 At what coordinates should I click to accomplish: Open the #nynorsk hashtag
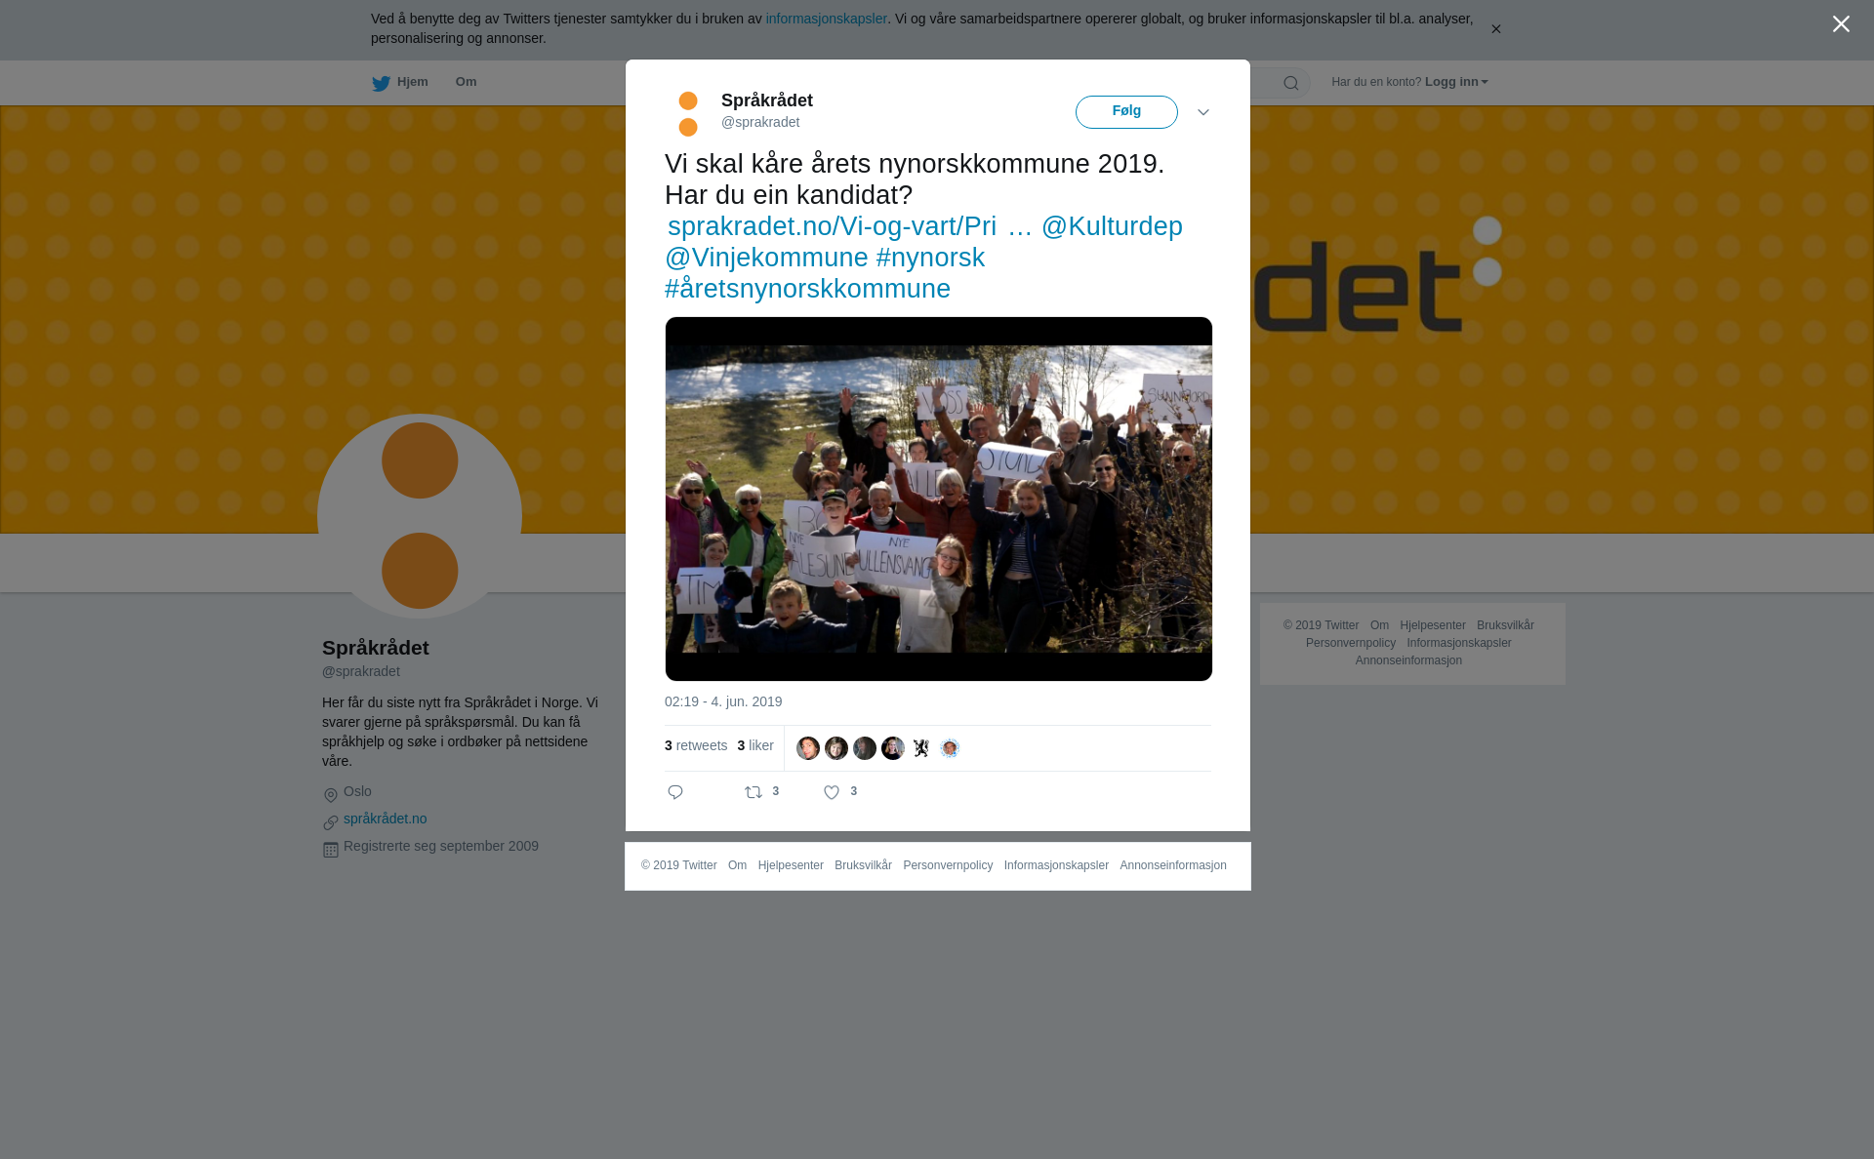(x=930, y=258)
